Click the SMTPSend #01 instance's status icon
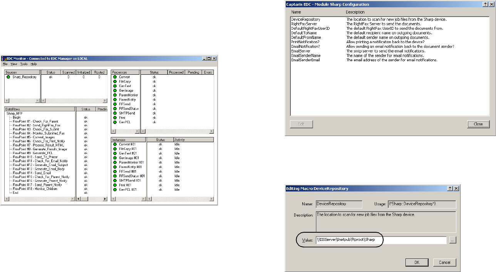This screenshot has height=272, width=496. pos(115,180)
